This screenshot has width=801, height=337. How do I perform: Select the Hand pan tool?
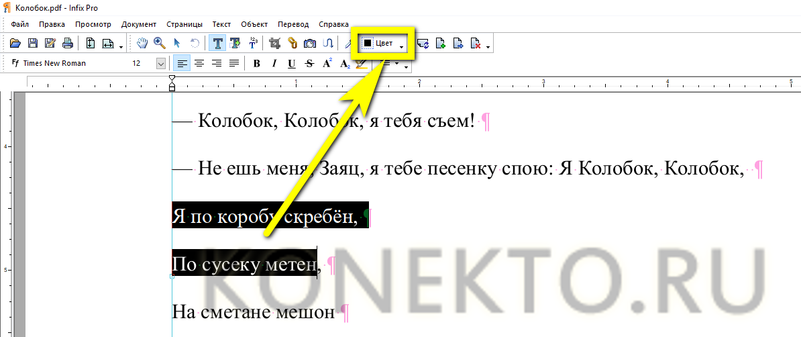(x=142, y=44)
